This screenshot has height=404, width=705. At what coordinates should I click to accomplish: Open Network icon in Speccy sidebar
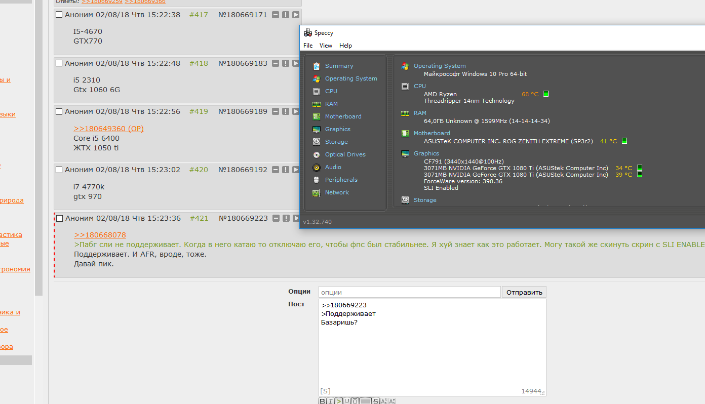(x=317, y=192)
